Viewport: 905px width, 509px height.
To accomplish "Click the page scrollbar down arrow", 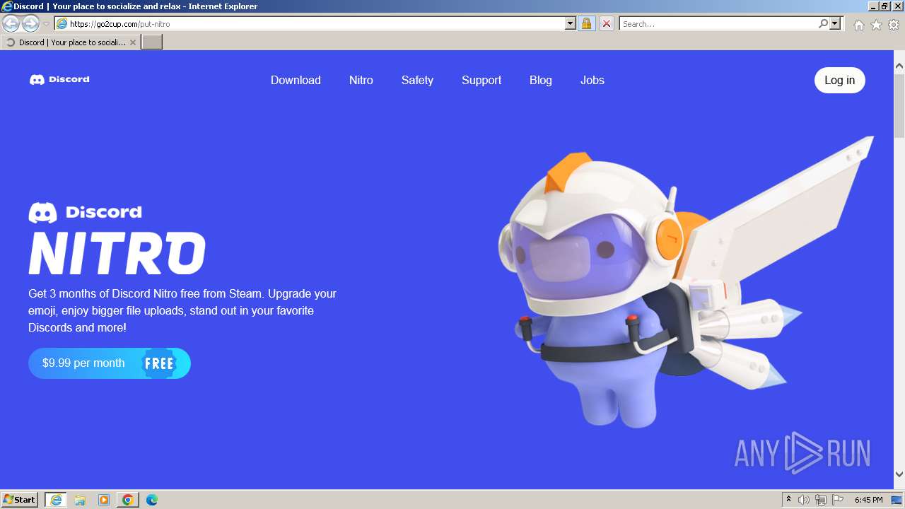I will tap(899, 474).
